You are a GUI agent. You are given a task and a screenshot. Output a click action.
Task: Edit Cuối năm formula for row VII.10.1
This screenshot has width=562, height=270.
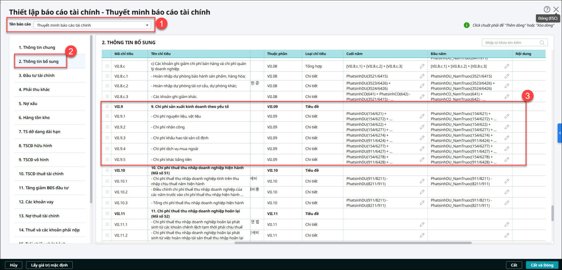click(422, 181)
